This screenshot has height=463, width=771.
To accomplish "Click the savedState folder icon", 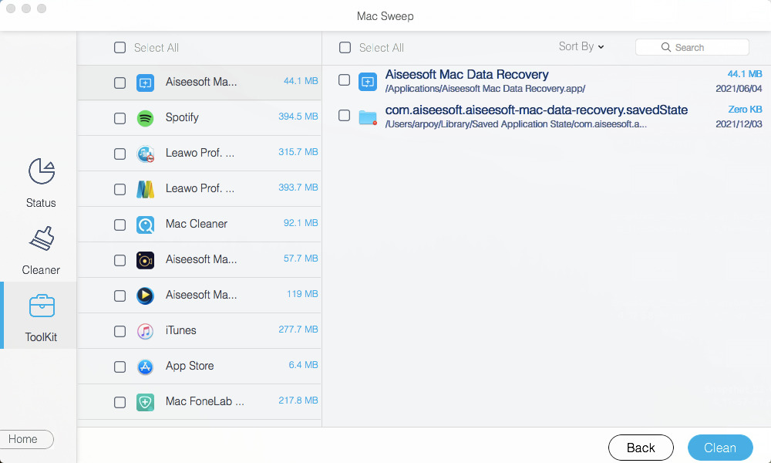I will [x=368, y=117].
